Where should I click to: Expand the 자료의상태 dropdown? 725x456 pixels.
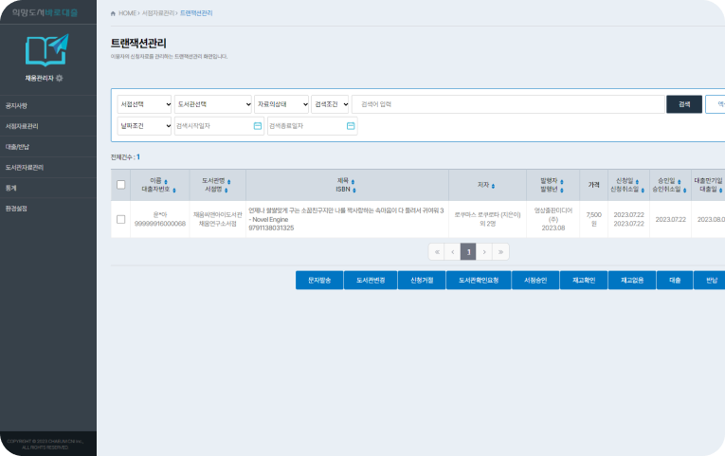[x=281, y=104]
